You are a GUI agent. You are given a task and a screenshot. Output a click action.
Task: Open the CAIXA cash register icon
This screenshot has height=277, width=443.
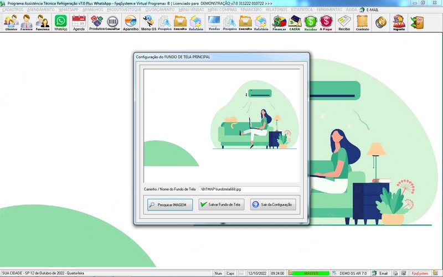[x=295, y=23]
